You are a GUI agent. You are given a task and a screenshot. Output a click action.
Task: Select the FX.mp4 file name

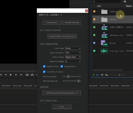coord(113,43)
